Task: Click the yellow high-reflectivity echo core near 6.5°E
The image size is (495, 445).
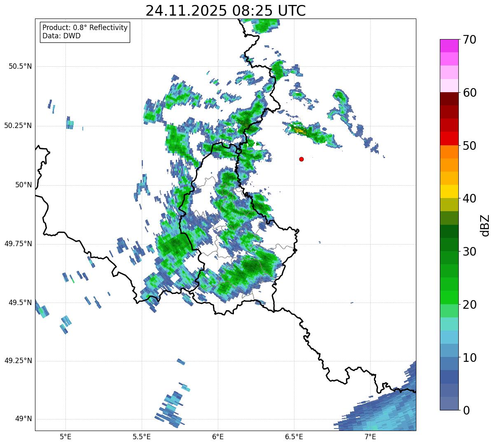Action: coord(300,131)
